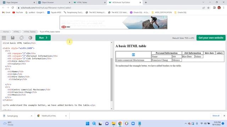The width and height of the screenshot is (227, 127).
Task: Open the microphone icon in system tray
Action: (197, 123)
